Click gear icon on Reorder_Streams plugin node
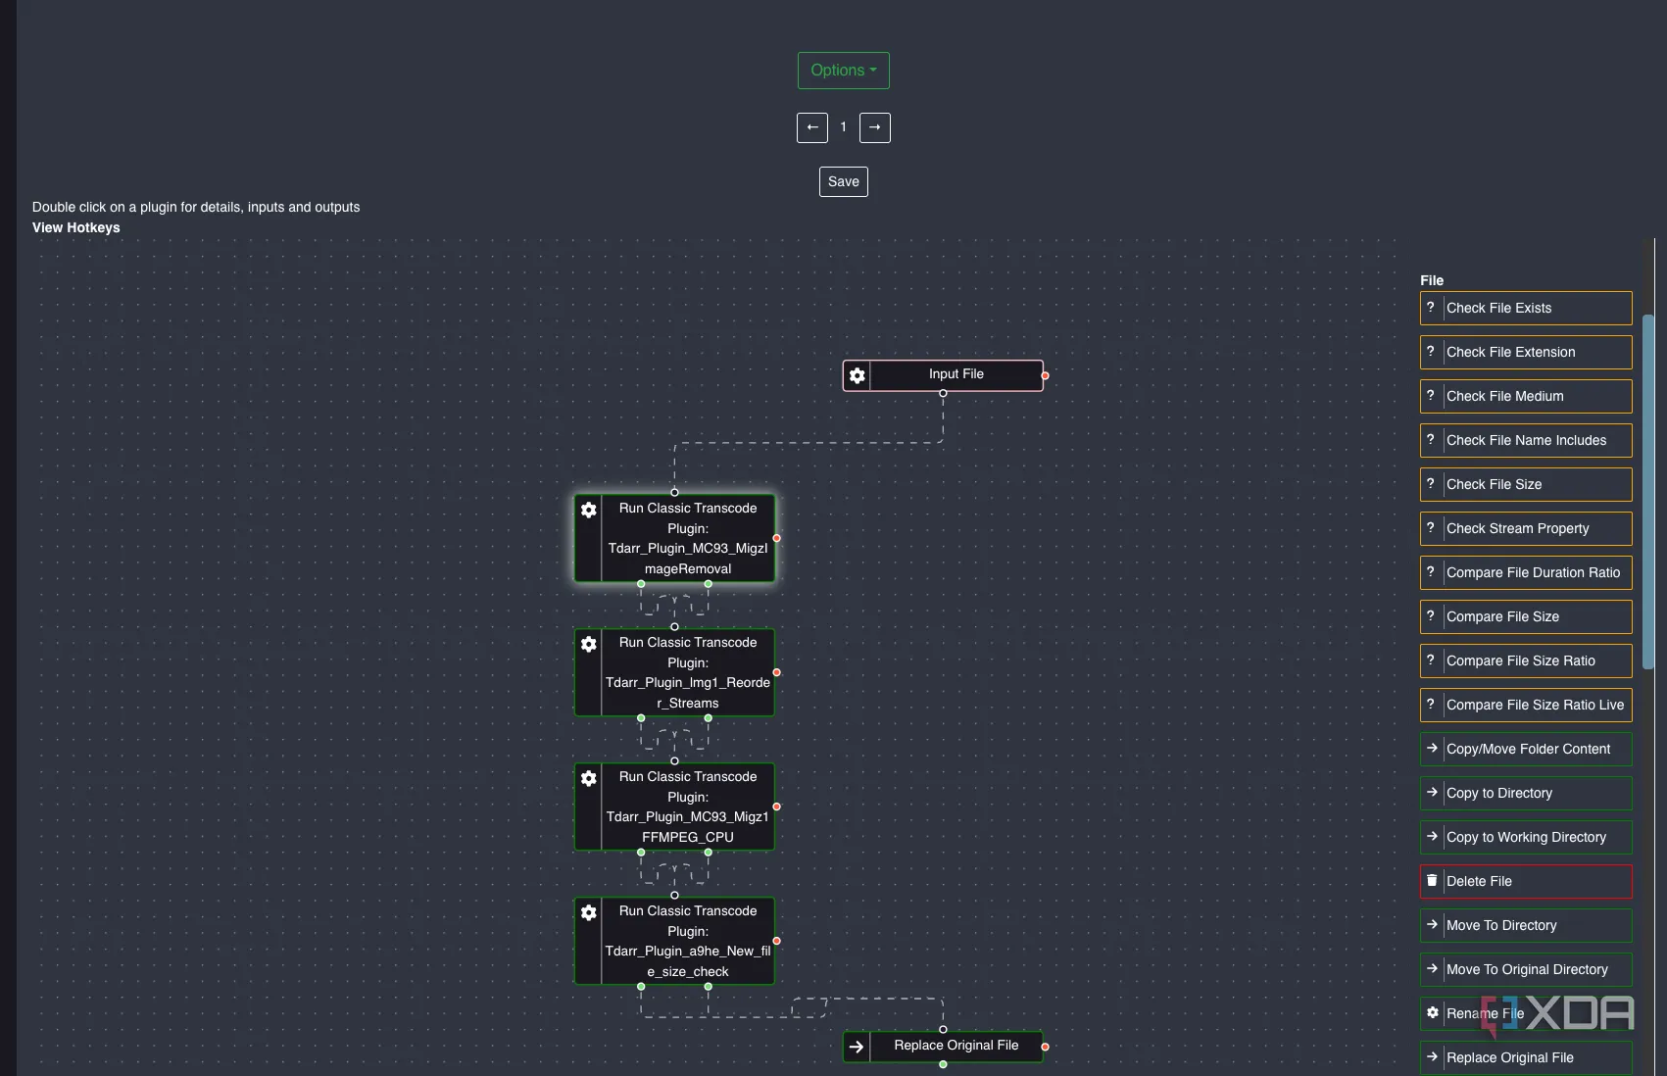1667x1076 pixels. click(589, 644)
